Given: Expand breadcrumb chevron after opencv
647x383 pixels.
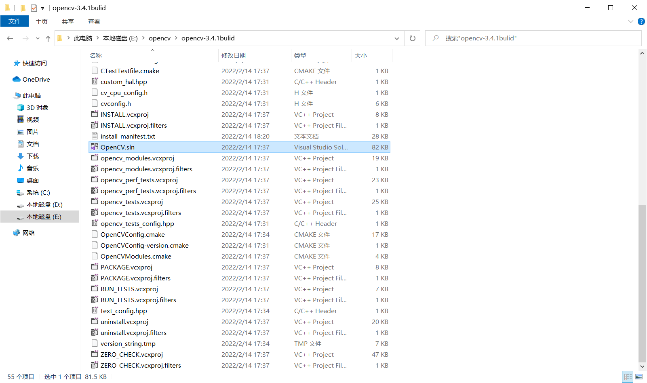Looking at the screenshot, I should (176, 38).
